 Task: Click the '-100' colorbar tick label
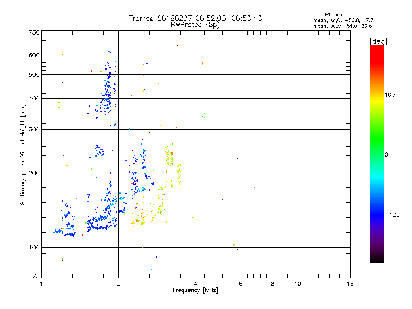pyautogui.click(x=392, y=215)
